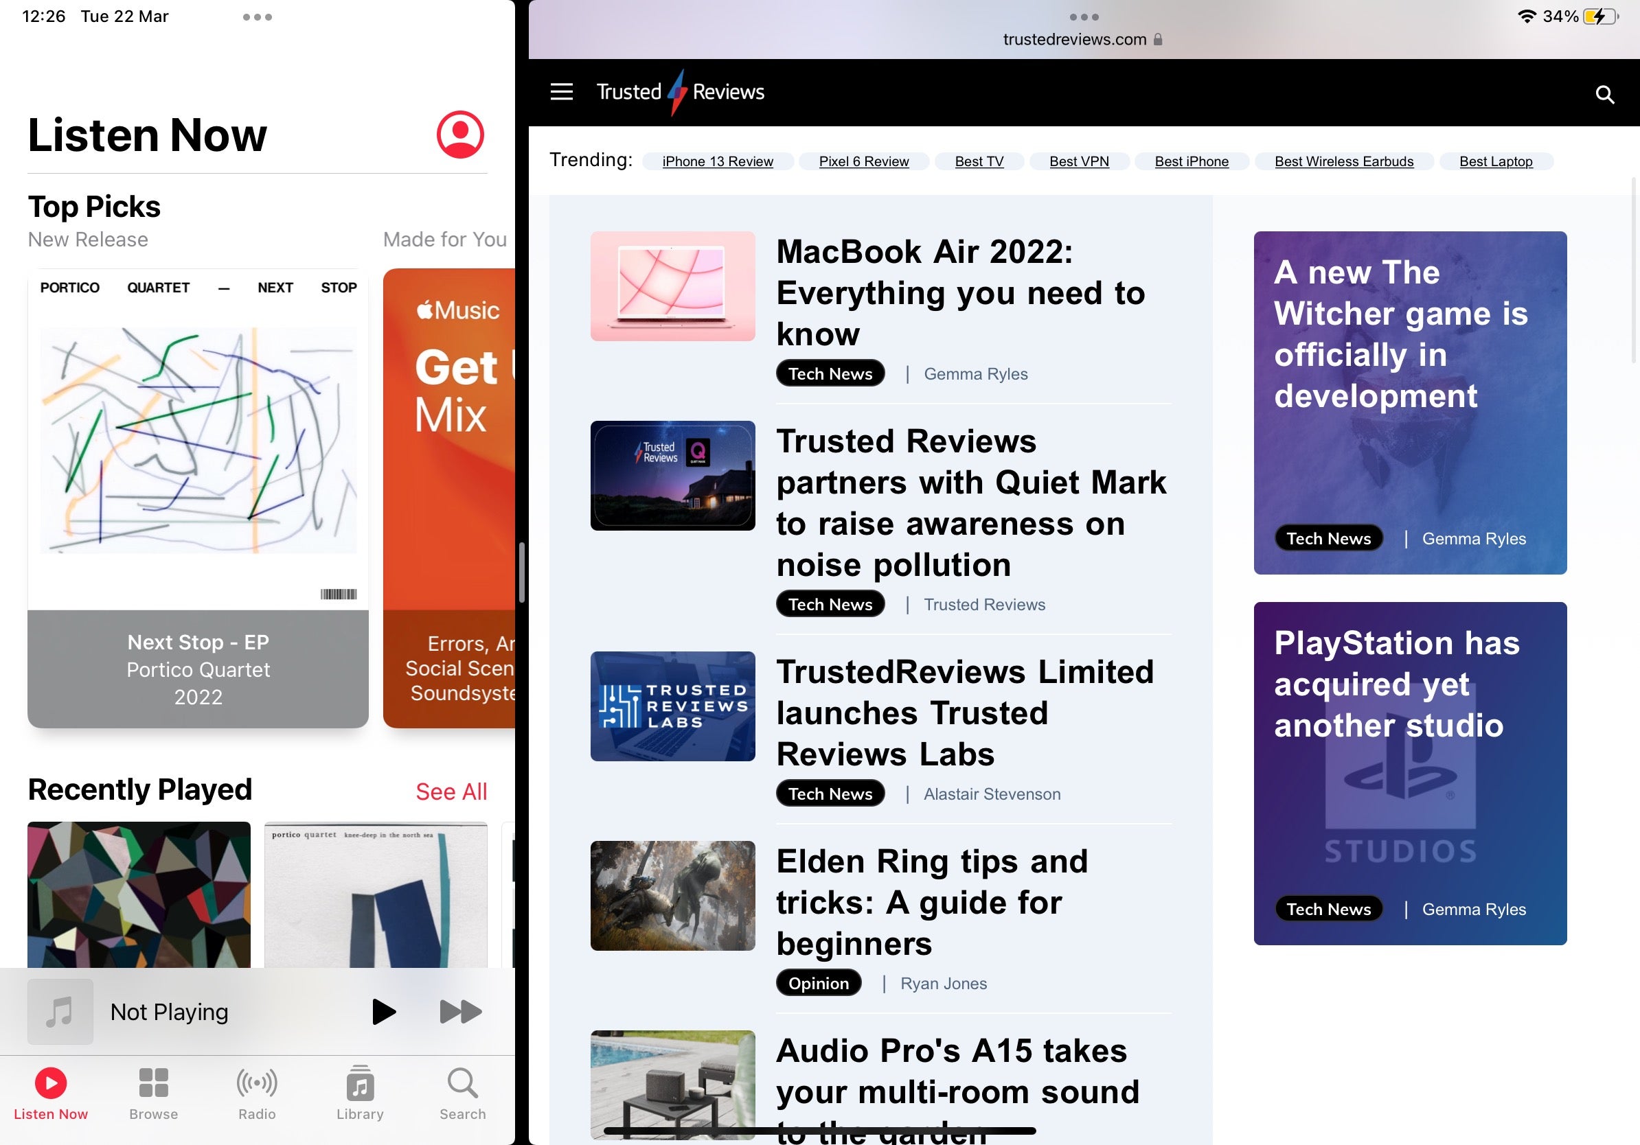The height and width of the screenshot is (1145, 1640).
Task: Open the Search tab in Music
Action: (x=463, y=1094)
